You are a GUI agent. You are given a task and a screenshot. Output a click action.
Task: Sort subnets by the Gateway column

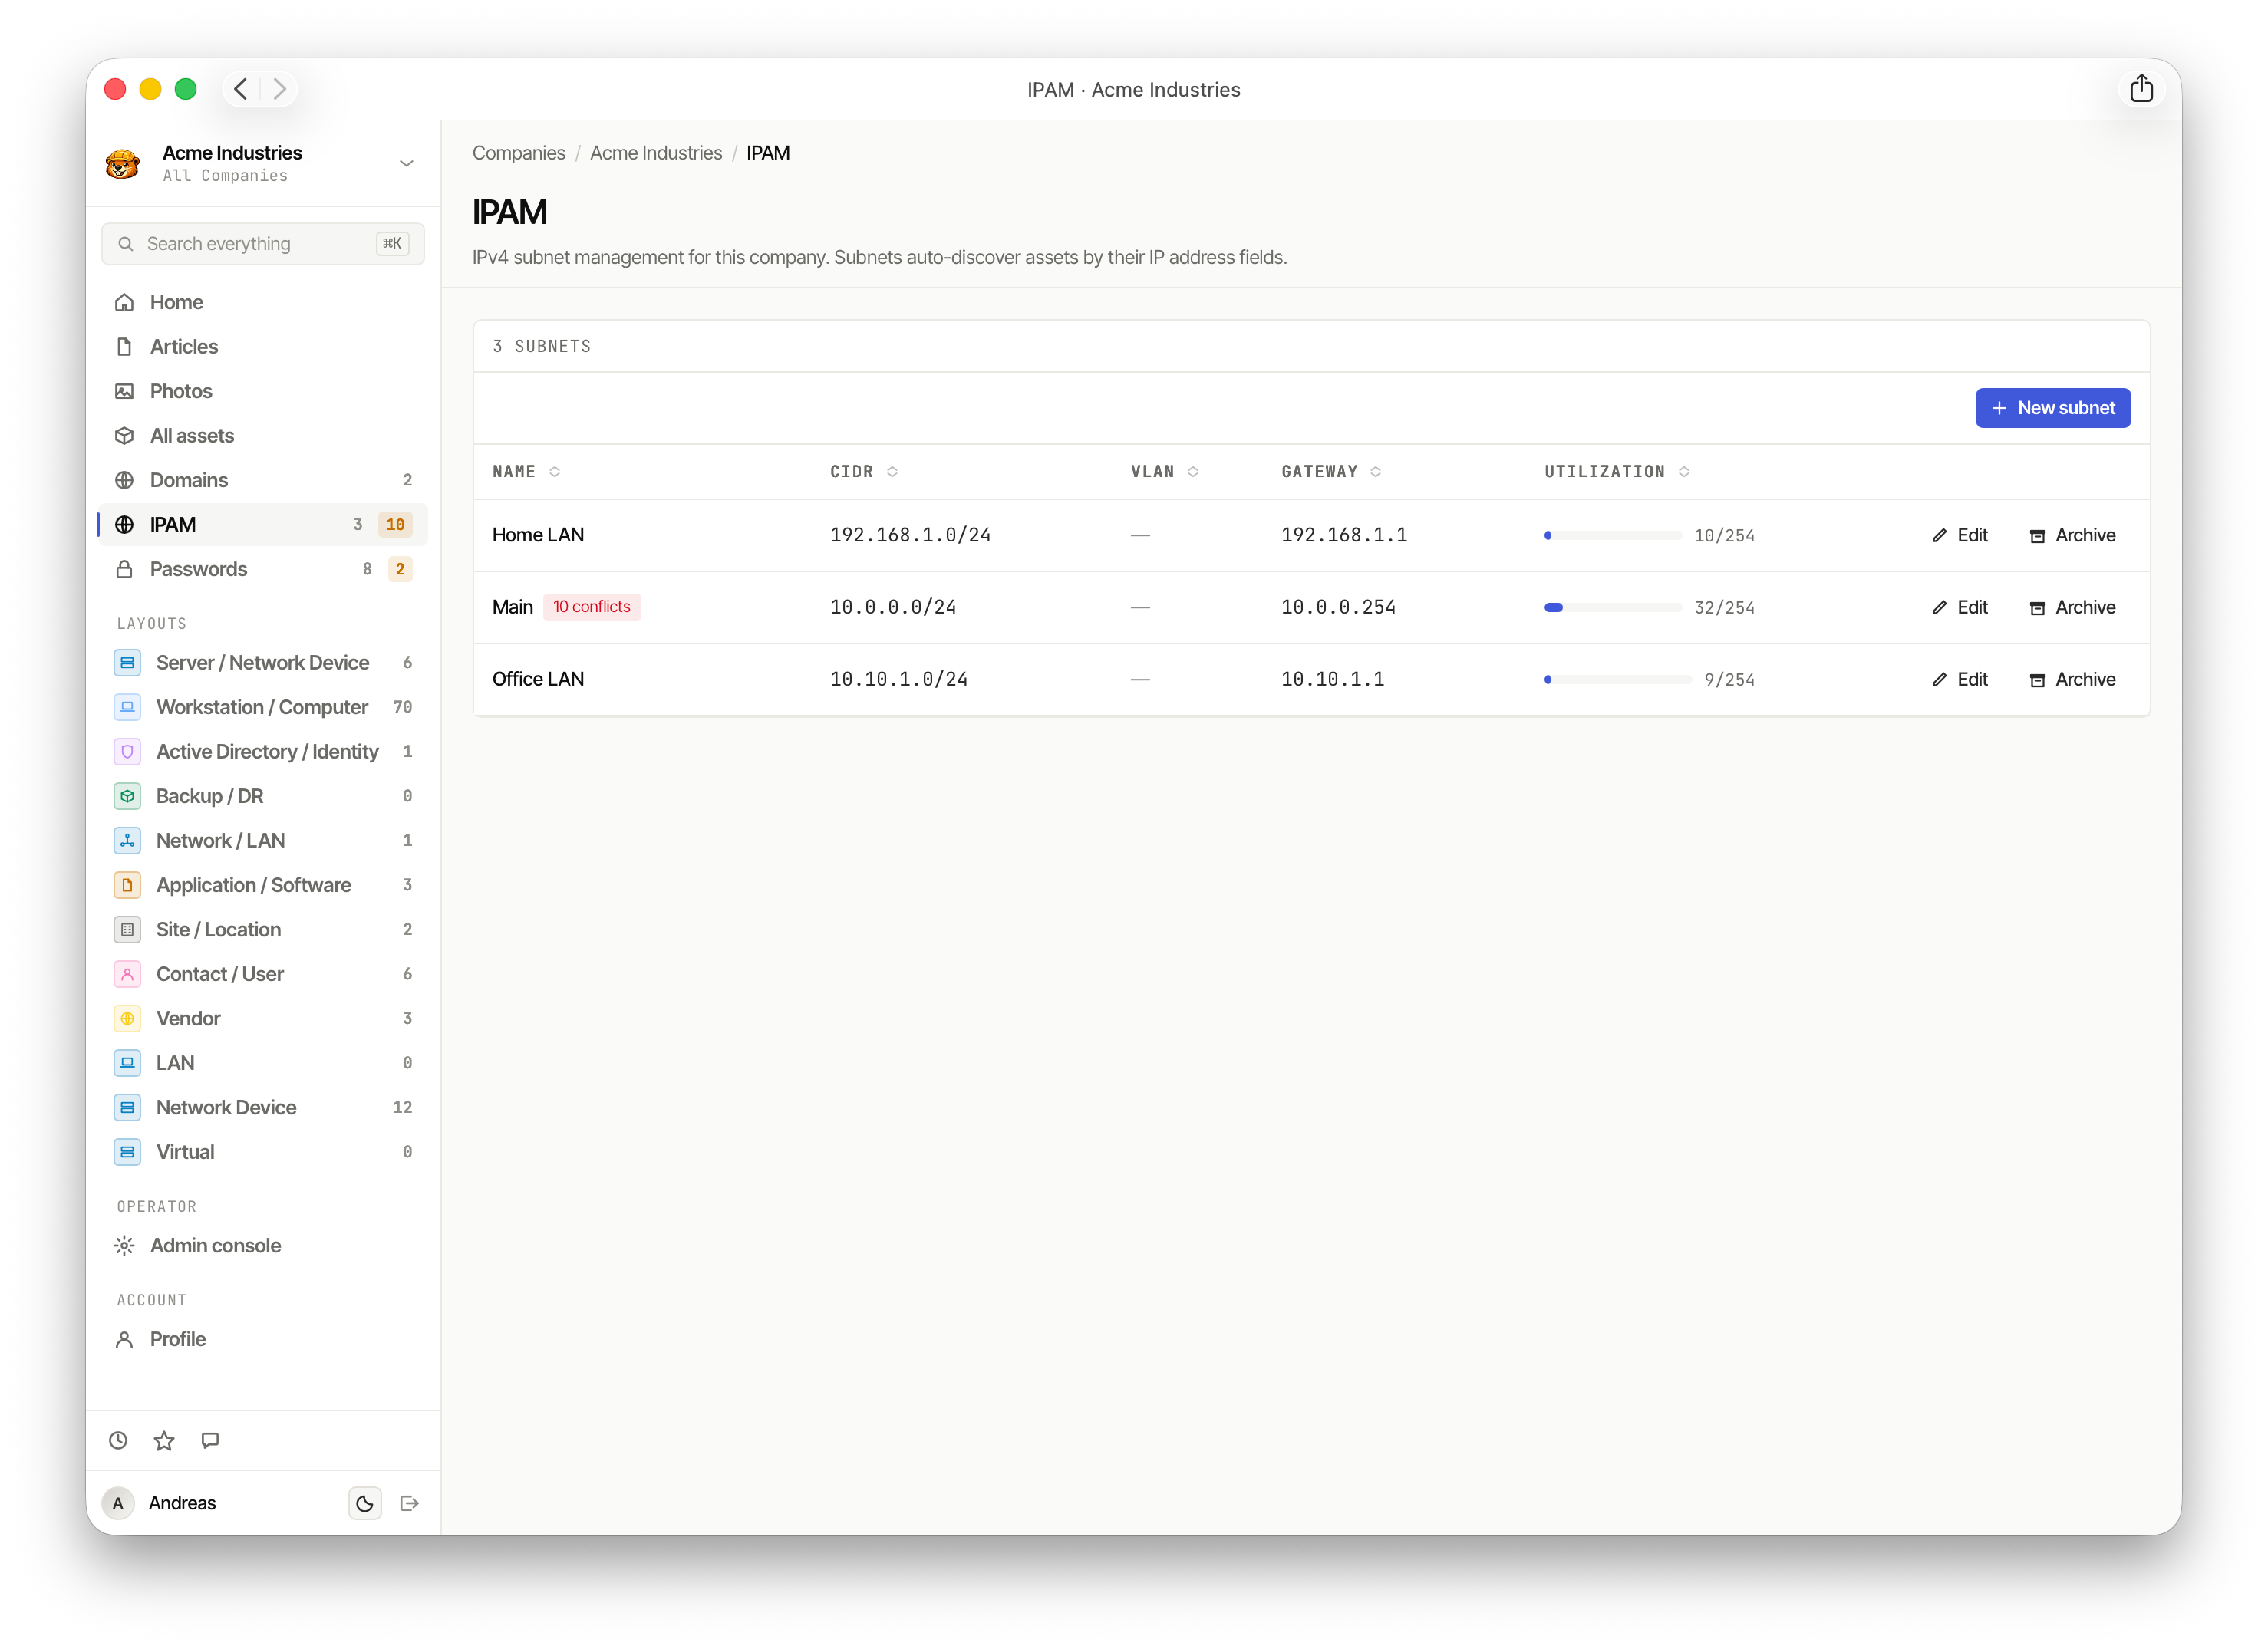tap(1331, 472)
